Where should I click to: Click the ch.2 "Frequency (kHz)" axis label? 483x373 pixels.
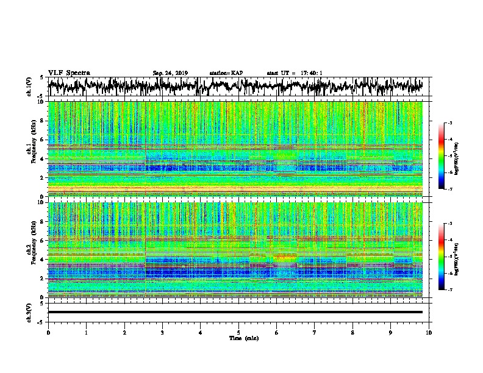[34, 243]
